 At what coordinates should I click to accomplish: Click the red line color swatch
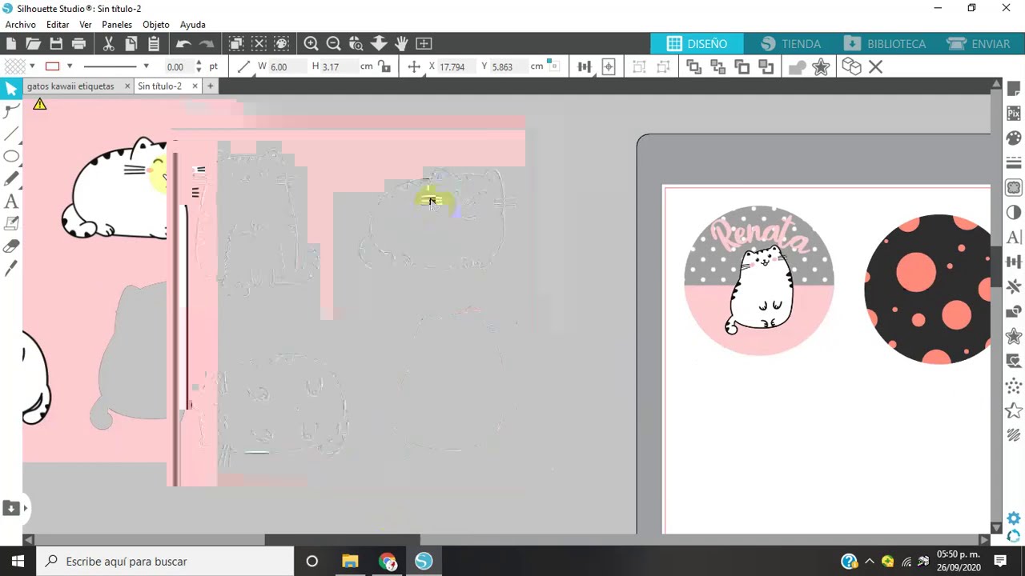[x=52, y=66]
